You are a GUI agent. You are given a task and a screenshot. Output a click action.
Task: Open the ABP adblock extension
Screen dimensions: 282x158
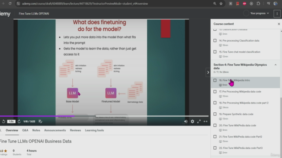tap(245, 4)
